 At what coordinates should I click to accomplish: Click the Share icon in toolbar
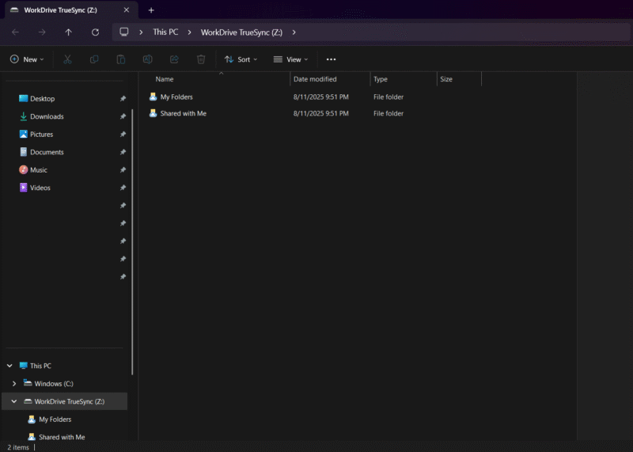click(174, 59)
